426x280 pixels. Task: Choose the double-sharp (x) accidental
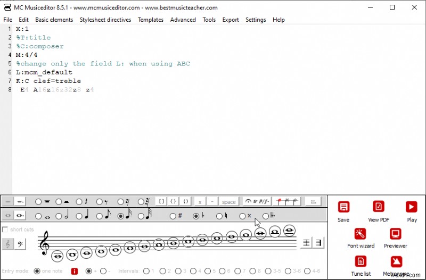point(242,216)
